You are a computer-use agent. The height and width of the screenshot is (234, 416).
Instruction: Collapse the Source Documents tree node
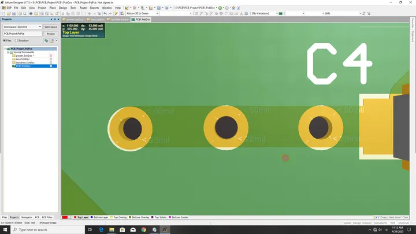pos(8,52)
